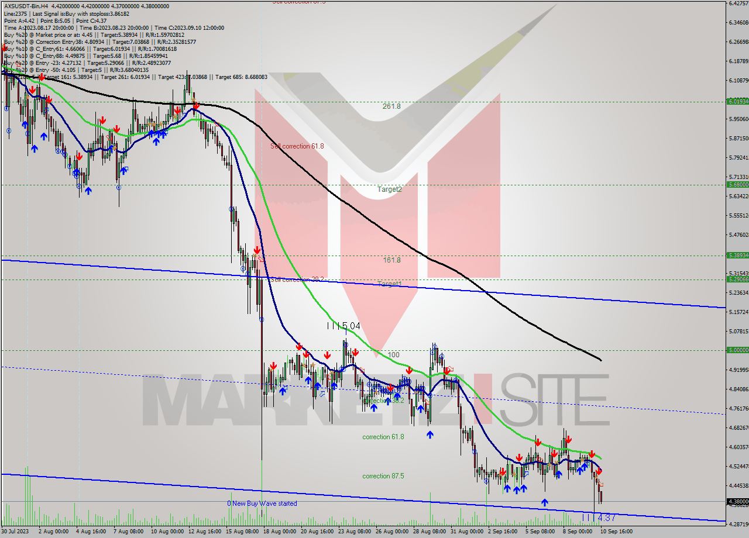
Task: Click the 'Entry -23: 4.27132' line
Action: pos(88,63)
